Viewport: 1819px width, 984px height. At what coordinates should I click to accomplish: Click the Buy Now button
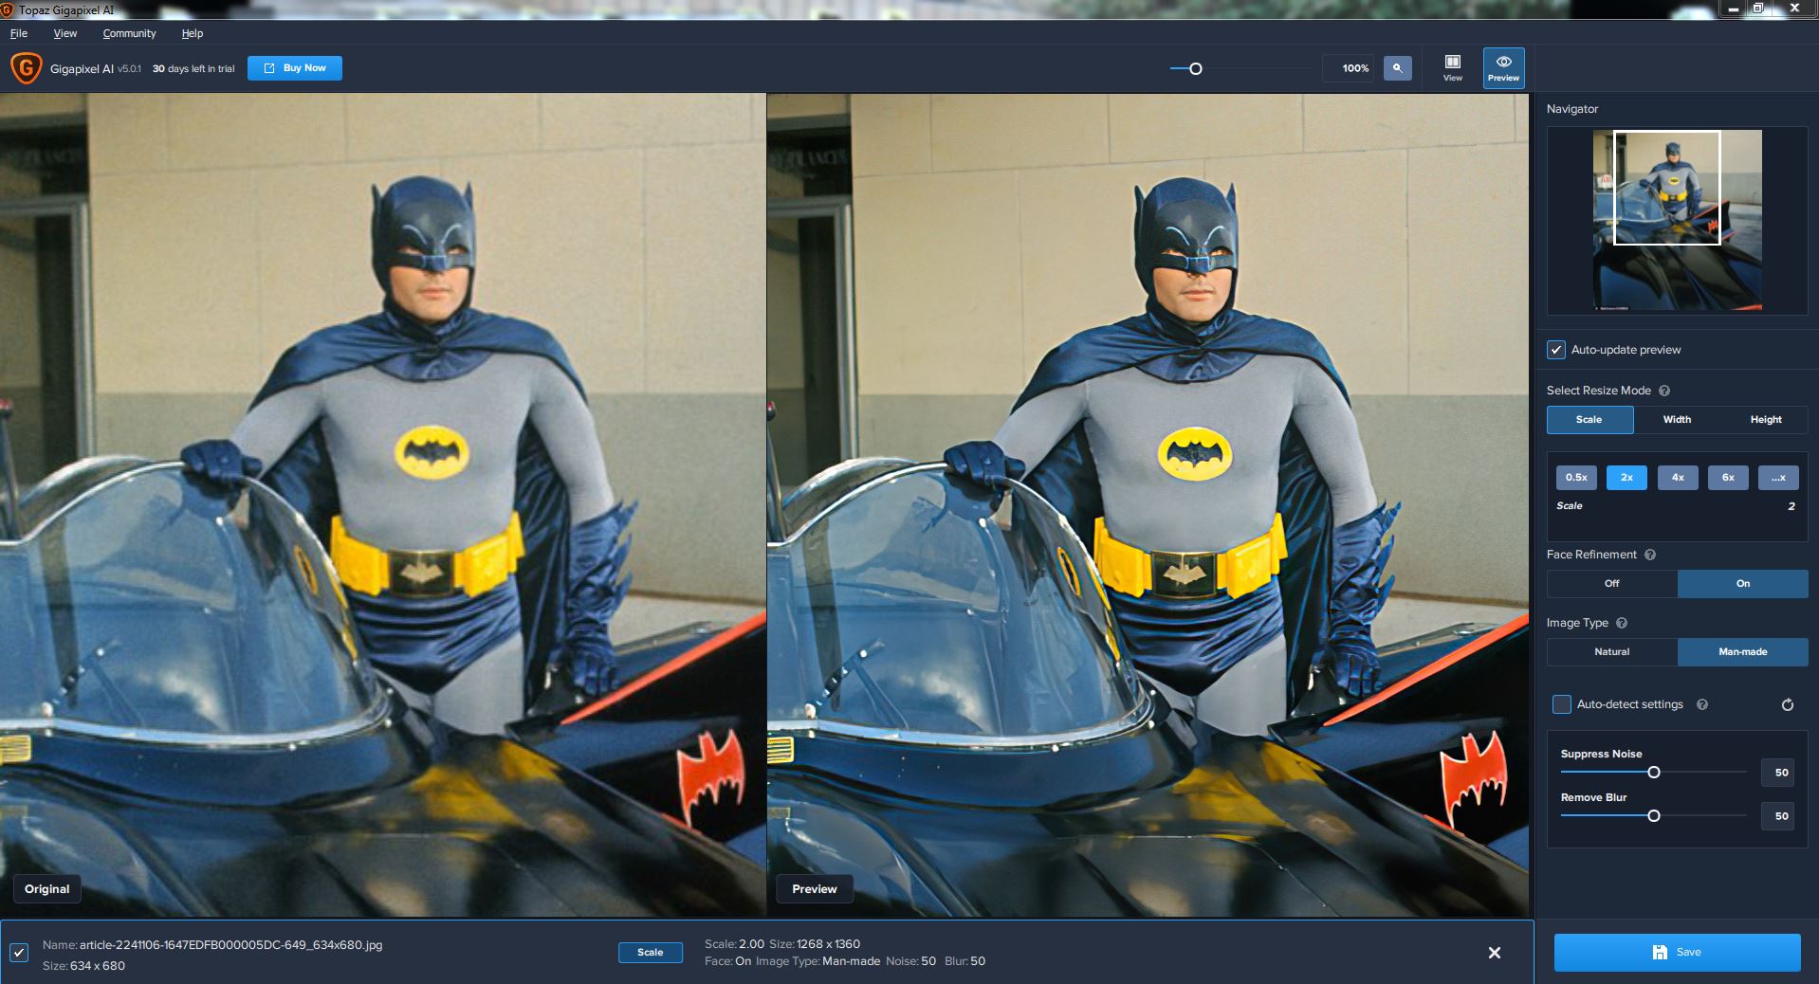point(295,68)
